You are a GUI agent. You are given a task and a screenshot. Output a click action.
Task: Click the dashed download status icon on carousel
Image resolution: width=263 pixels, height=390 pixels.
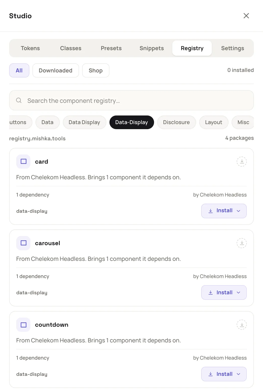pyautogui.click(x=242, y=243)
